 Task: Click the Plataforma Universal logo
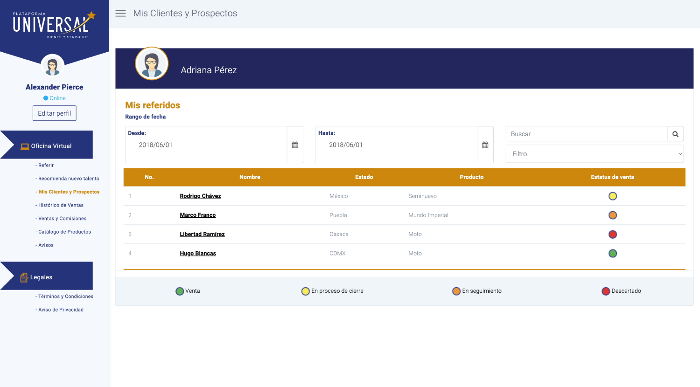click(x=54, y=25)
